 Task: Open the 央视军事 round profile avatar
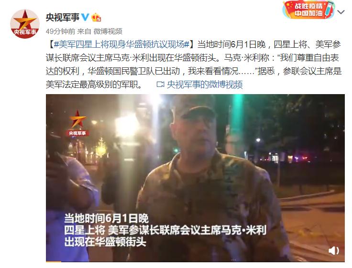(x=25, y=24)
